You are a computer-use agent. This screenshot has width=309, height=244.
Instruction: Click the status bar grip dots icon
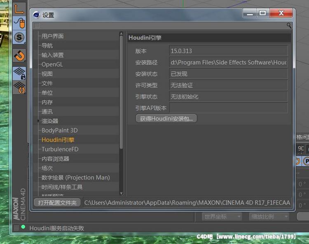[x=16, y=228]
